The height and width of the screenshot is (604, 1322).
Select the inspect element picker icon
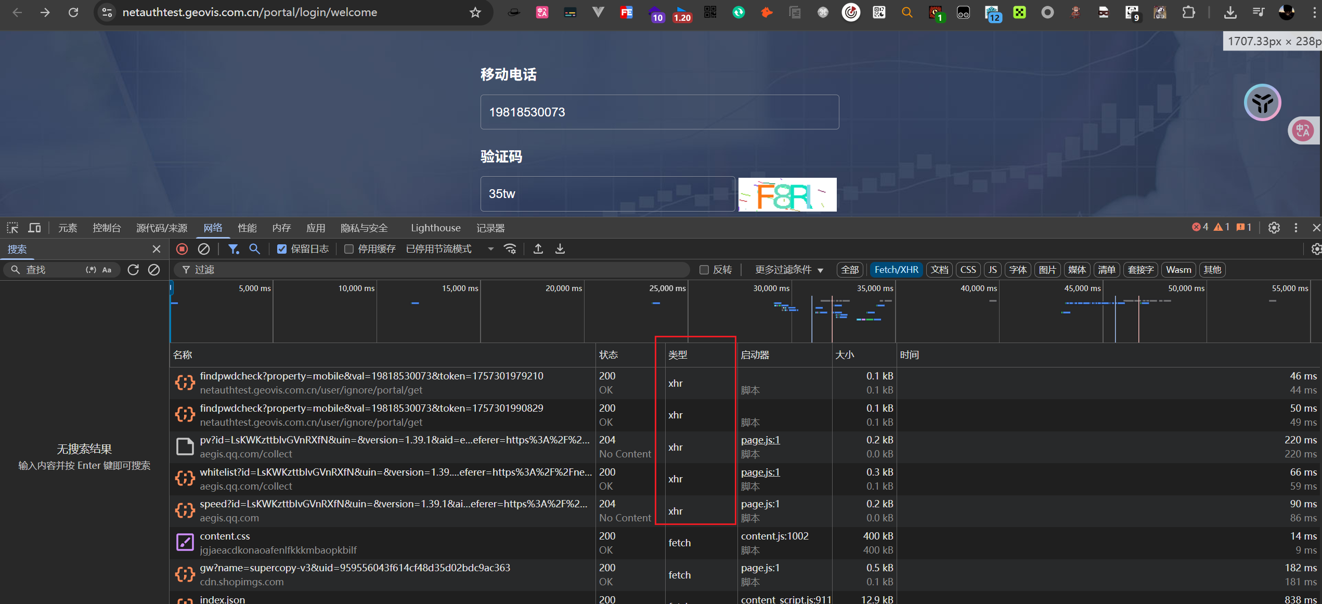tap(12, 228)
